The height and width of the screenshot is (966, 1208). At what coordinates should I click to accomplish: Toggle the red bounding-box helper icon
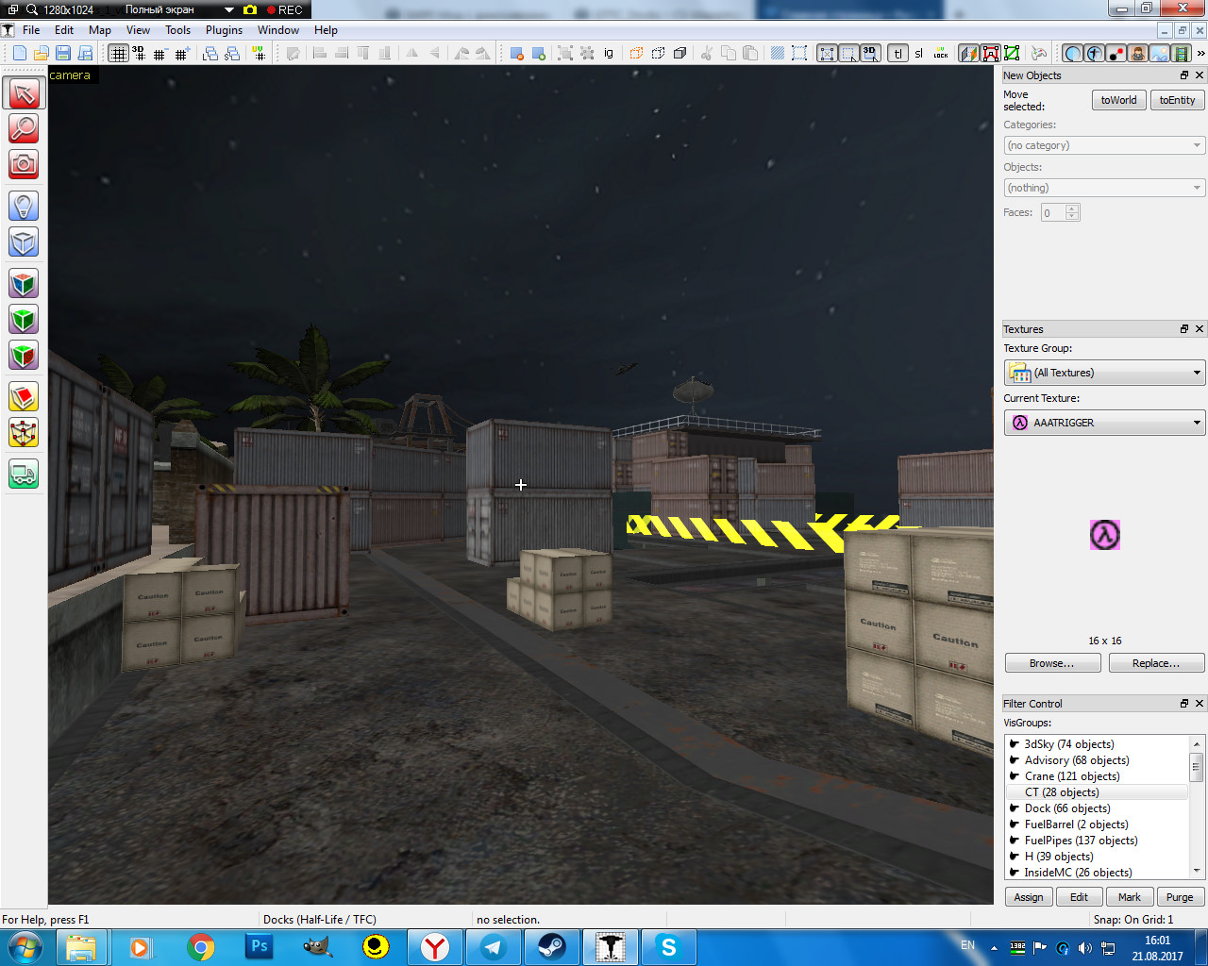click(990, 53)
